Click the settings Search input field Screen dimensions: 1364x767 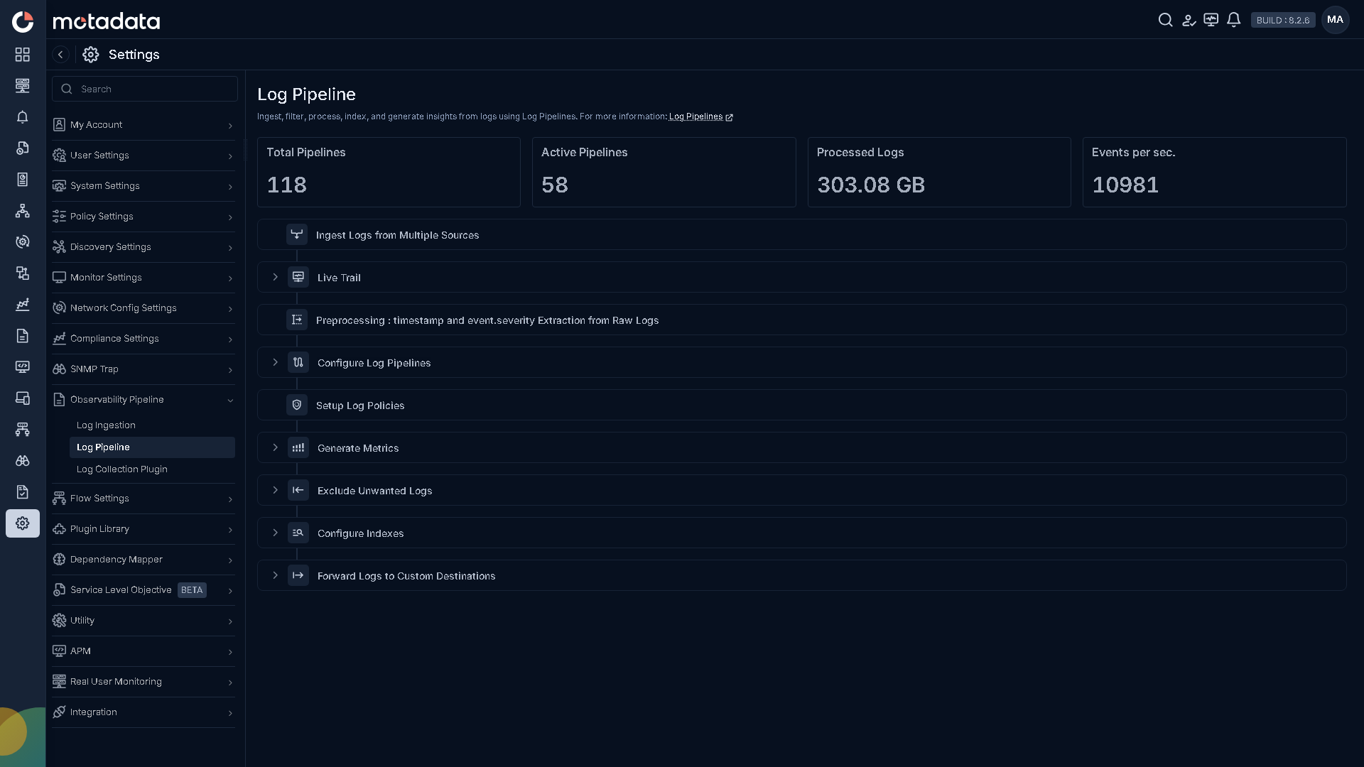coord(145,89)
